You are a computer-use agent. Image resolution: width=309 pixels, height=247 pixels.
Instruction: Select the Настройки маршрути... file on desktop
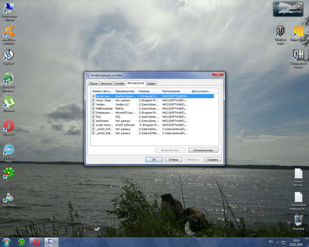point(298,201)
